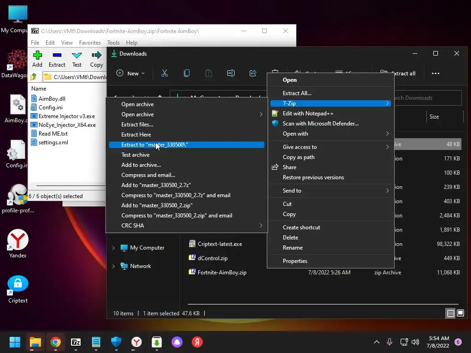
Task: Open Google Chrome from taskbar
Action: pyautogui.click(x=56, y=342)
